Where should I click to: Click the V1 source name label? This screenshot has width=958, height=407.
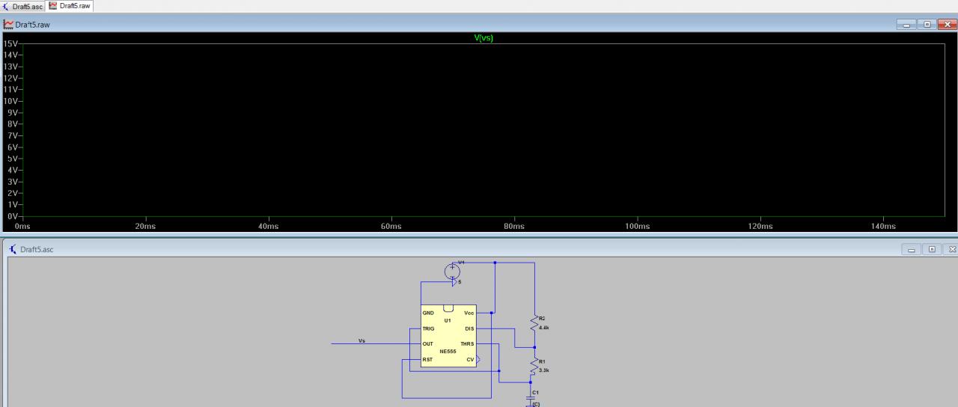click(461, 263)
